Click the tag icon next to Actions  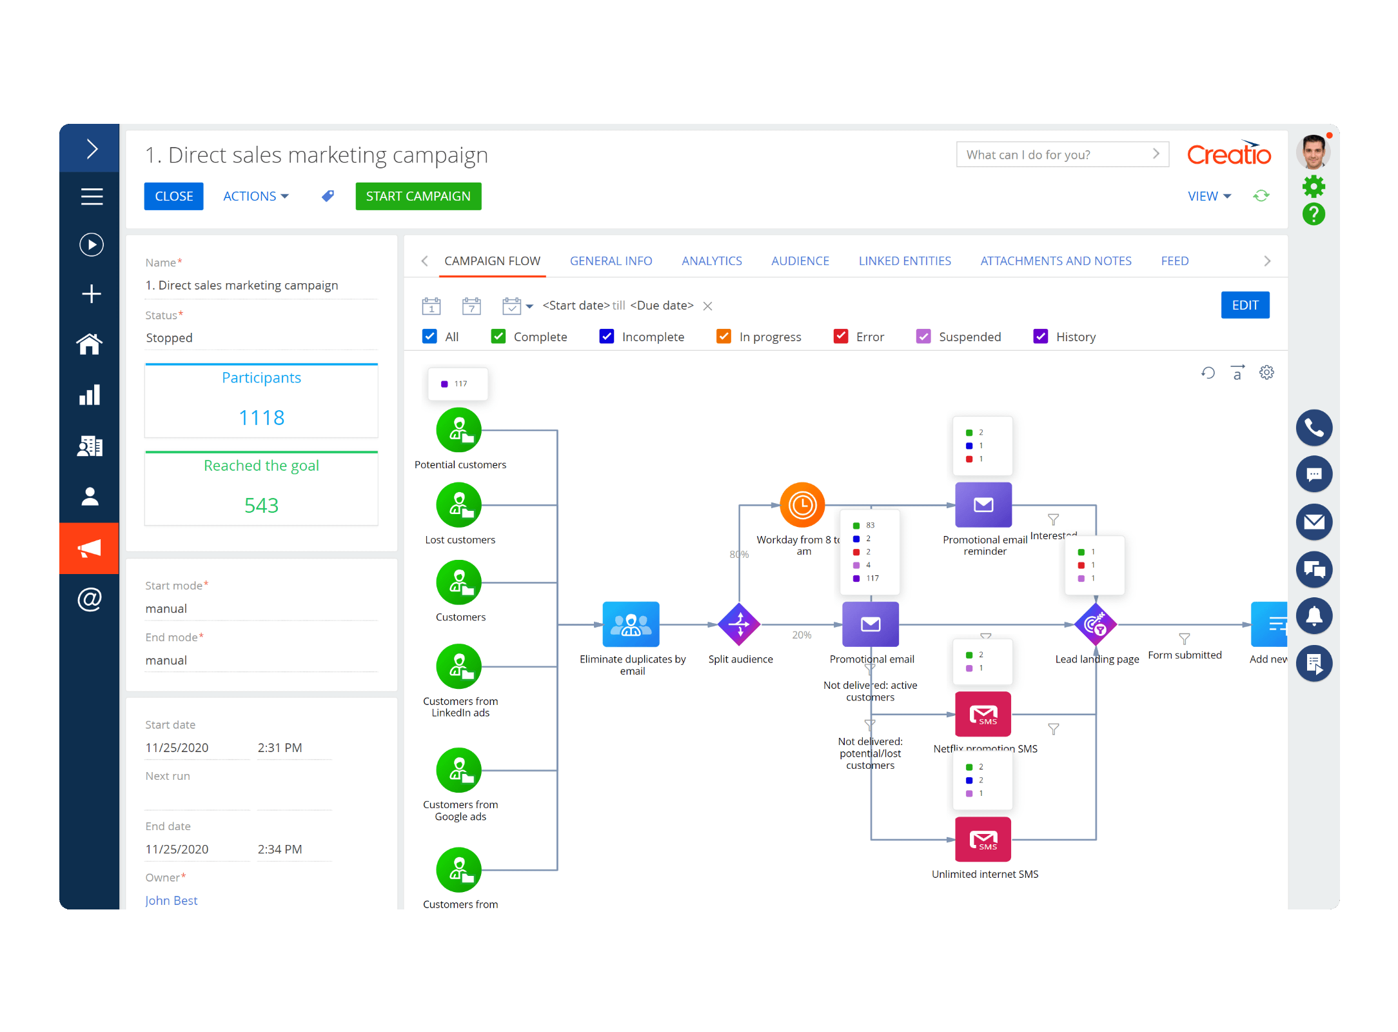click(328, 196)
